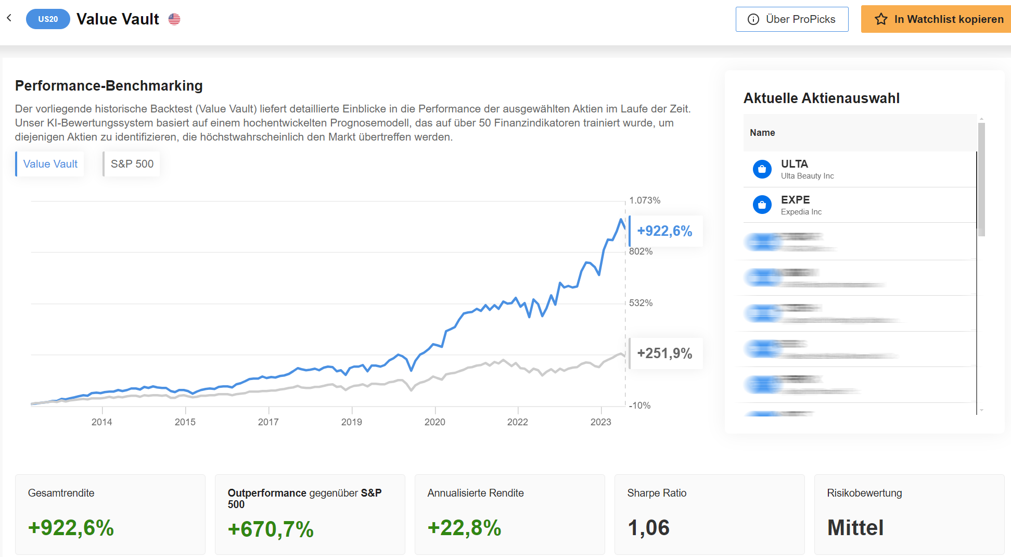Select Ulta Beauty Inc company name
This screenshot has width=1011, height=557.
[x=807, y=176]
